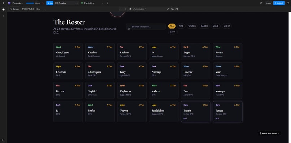Screen dimensions: 291x143
Task: Switch to the Publishing tab
Action: coord(89,3)
